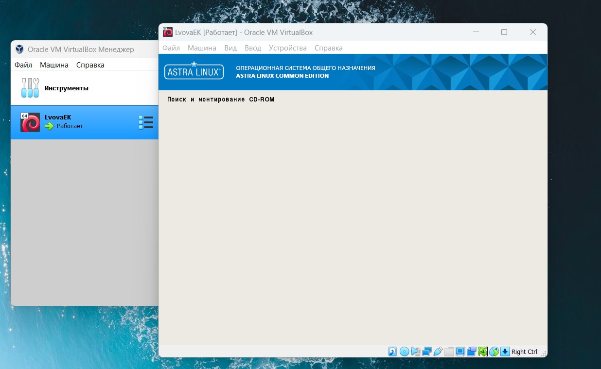The image size is (601, 369).
Task: Open the Файл menu in VirtualBox Manager
Action: (x=23, y=65)
